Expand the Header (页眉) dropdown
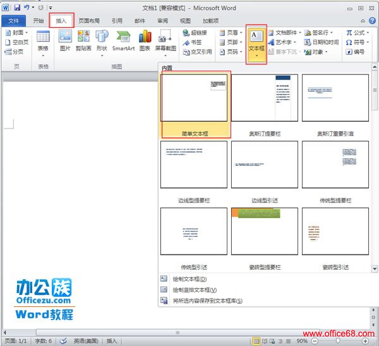Viewport: 379px width, 346px height. tap(232, 33)
